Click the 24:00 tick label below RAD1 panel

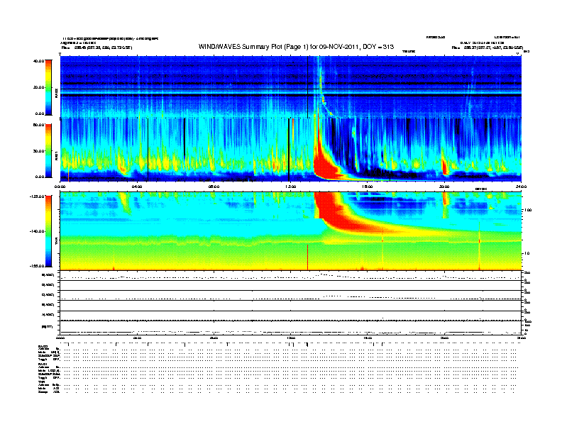pyautogui.click(x=521, y=187)
